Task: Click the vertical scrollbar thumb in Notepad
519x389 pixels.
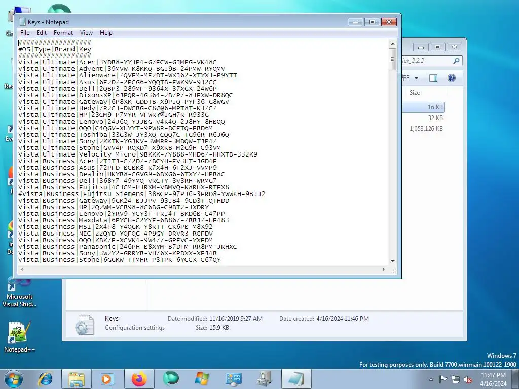Action: pos(393,59)
